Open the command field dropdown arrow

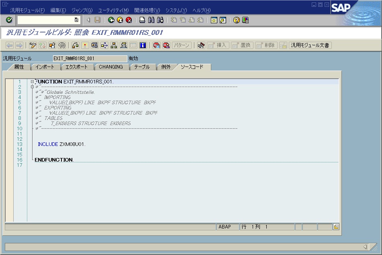[76, 20]
